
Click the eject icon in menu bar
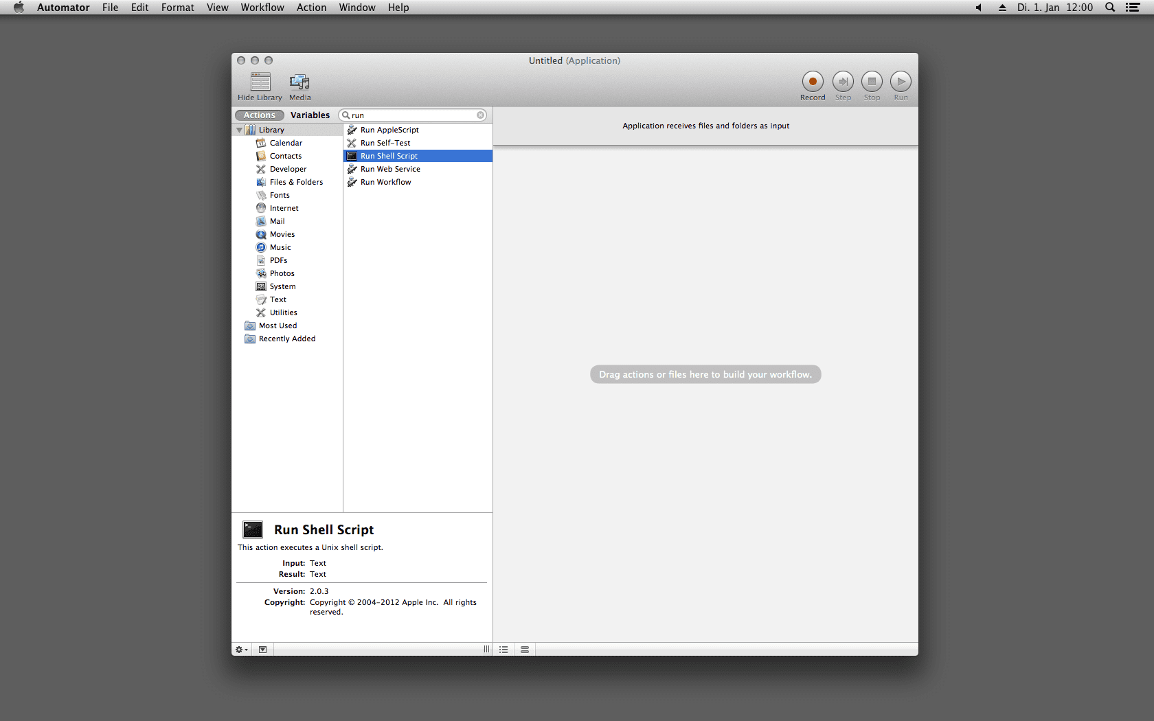coord(1002,8)
